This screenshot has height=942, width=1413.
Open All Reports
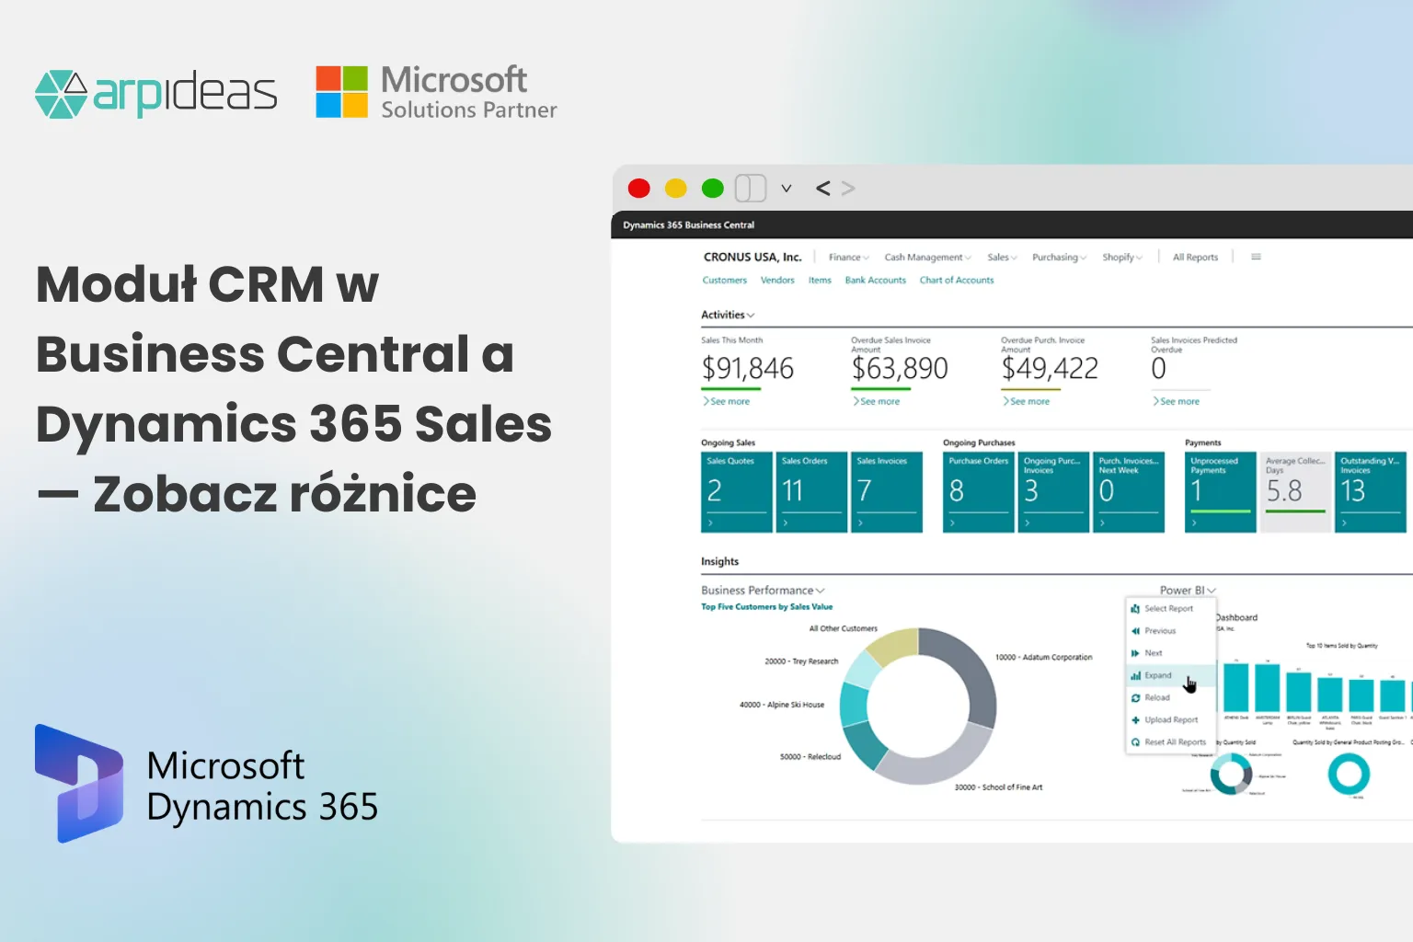click(1195, 258)
